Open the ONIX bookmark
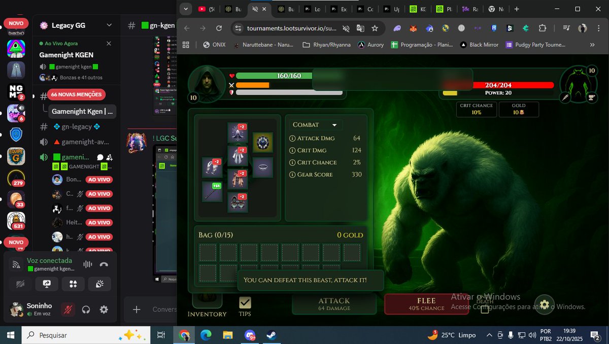609x344 pixels. (214, 45)
